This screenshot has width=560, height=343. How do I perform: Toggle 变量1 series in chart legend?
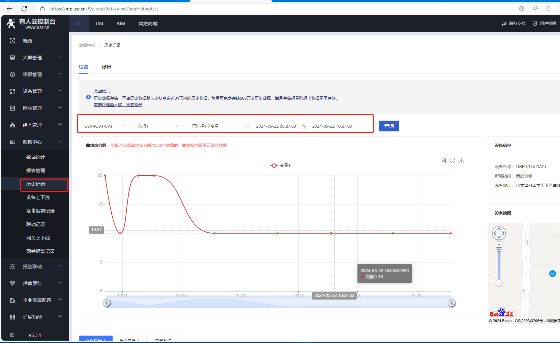pos(280,165)
